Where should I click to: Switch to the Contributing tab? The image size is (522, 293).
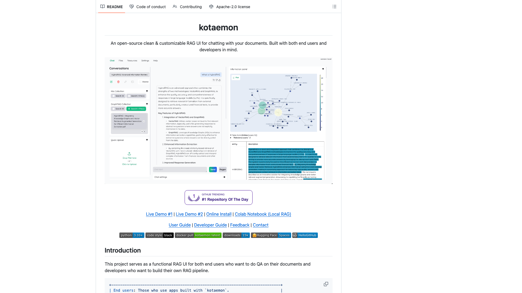coord(187,7)
